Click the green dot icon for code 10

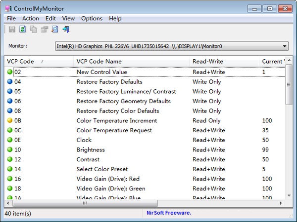pos(9,149)
